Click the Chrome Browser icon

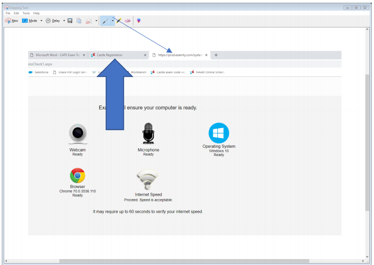click(77, 176)
